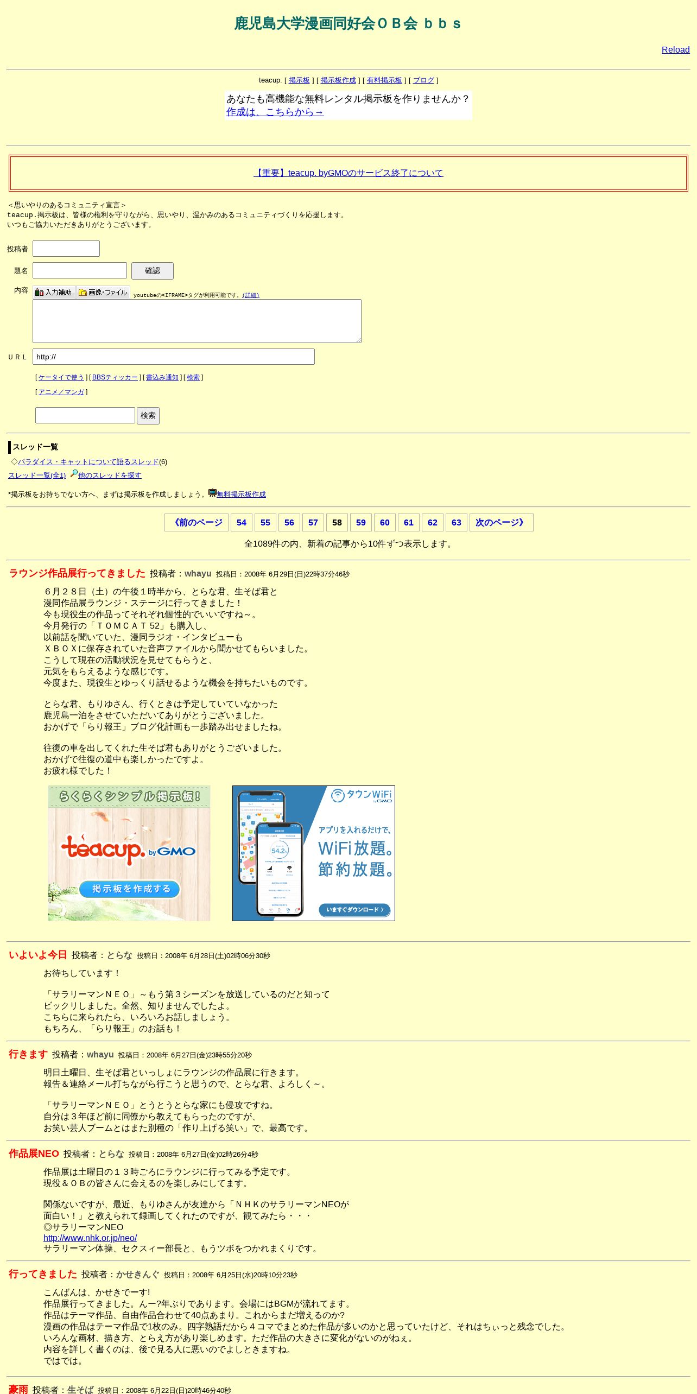
Task: Focus the 投稿者 name field
Action: tap(66, 249)
